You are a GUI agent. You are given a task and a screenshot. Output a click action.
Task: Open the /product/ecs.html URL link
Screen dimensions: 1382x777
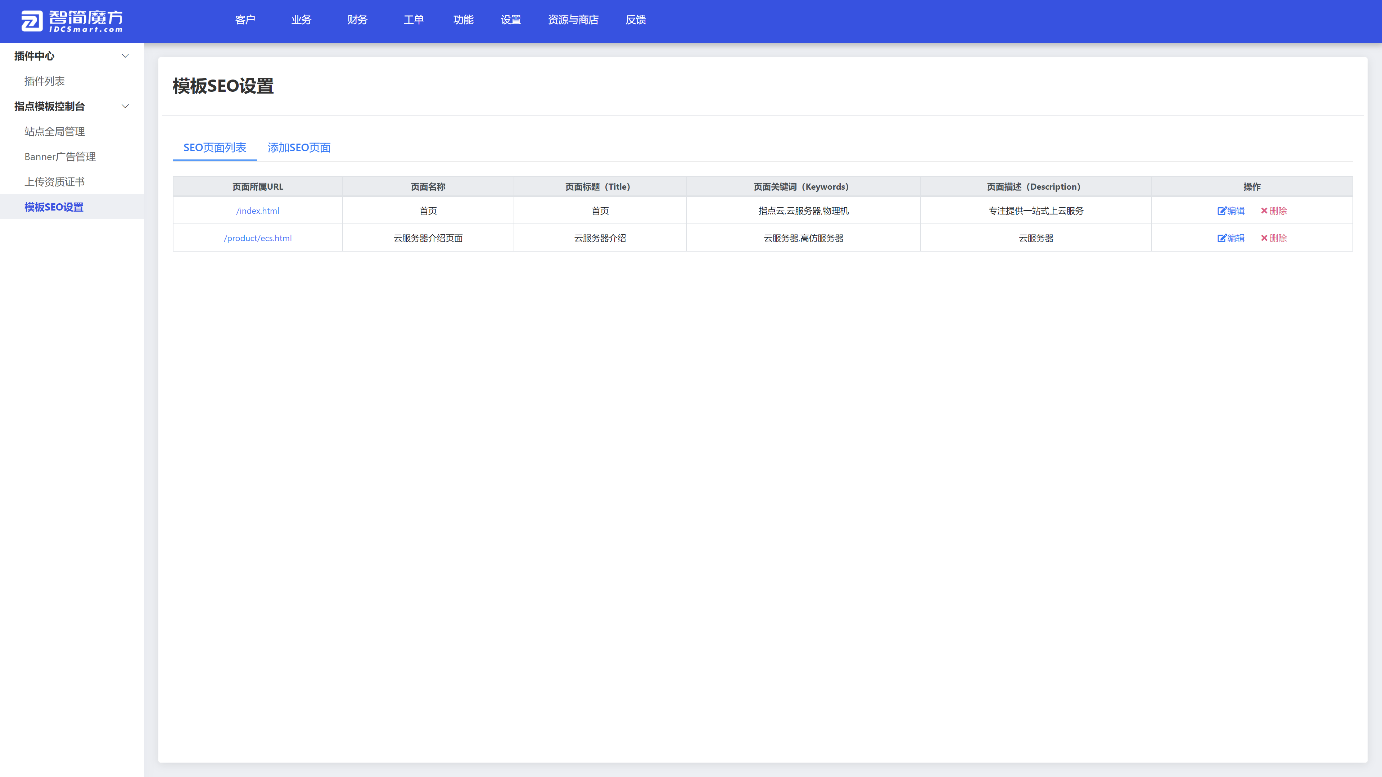(x=258, y=238)
